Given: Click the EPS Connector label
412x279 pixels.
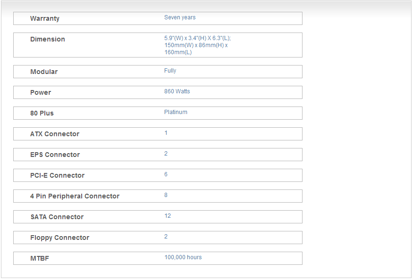Looking at the screenshot, I should [55, 155].
